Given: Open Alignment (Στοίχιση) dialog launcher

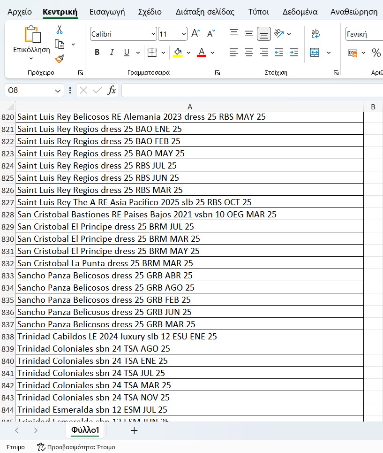Looking at the screenshot, I should [336, 73].
